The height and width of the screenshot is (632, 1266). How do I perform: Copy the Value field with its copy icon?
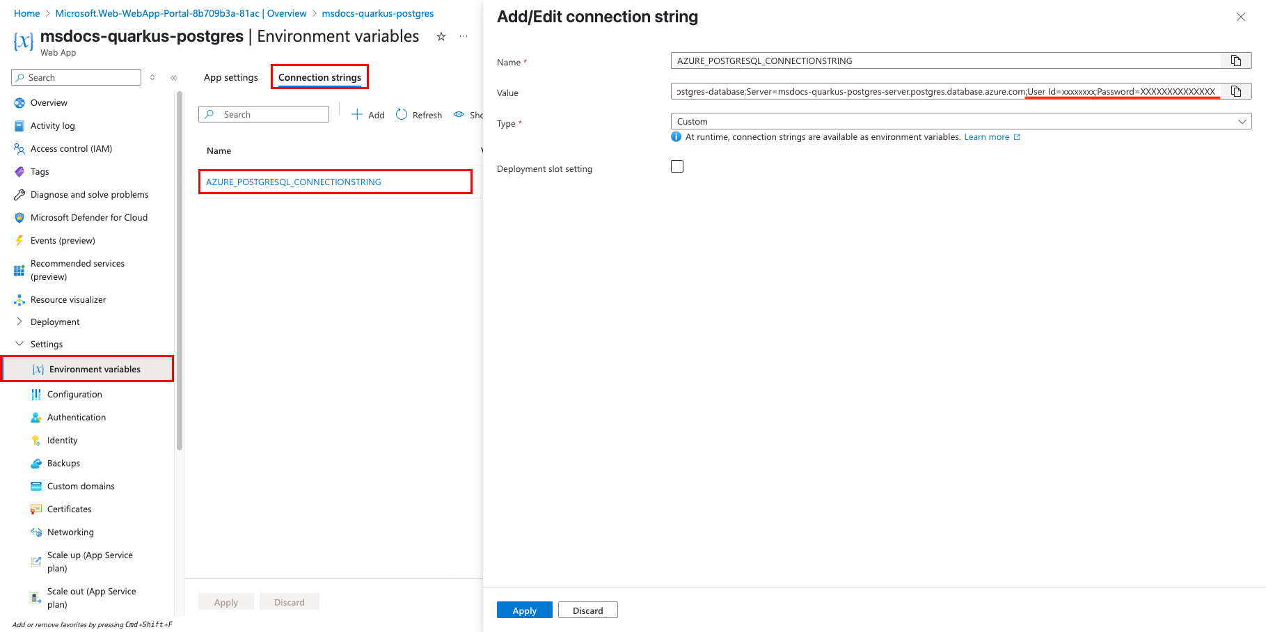click(1236, 91)
